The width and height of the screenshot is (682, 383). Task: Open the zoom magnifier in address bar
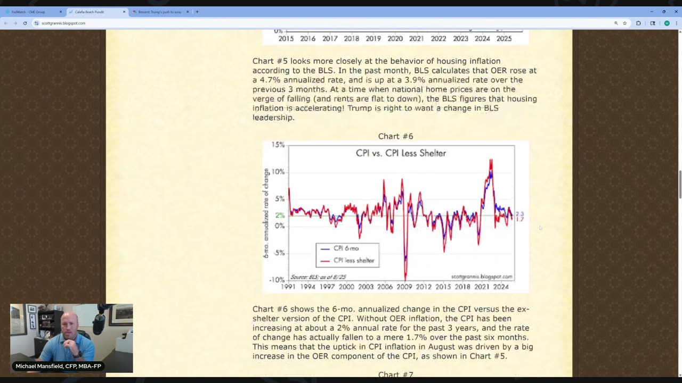[x=616, y=23]
